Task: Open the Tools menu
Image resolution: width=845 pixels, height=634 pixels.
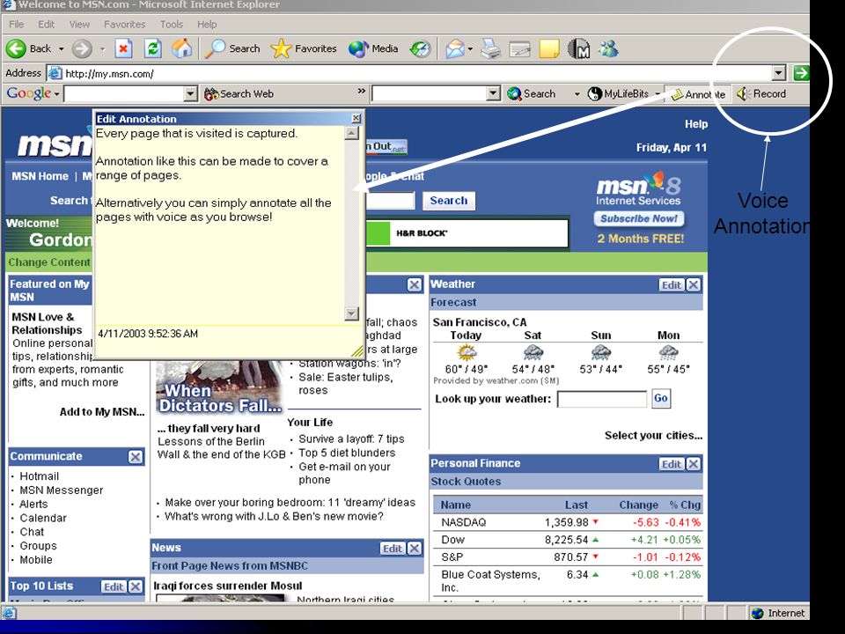Action: click(172, 25)
